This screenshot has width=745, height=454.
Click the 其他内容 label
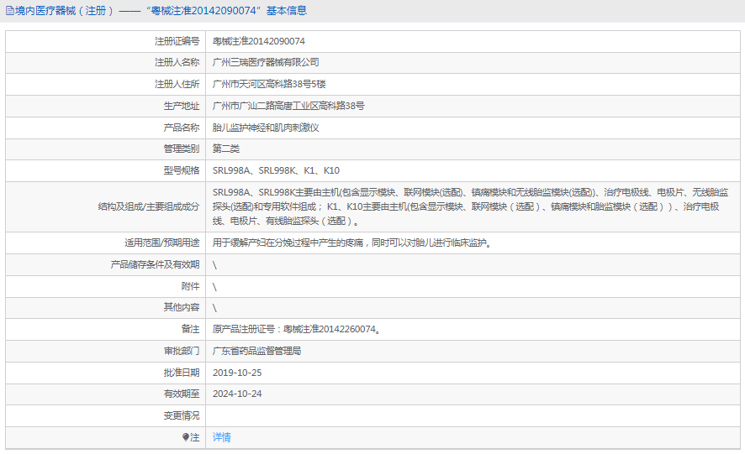[182, 307]
